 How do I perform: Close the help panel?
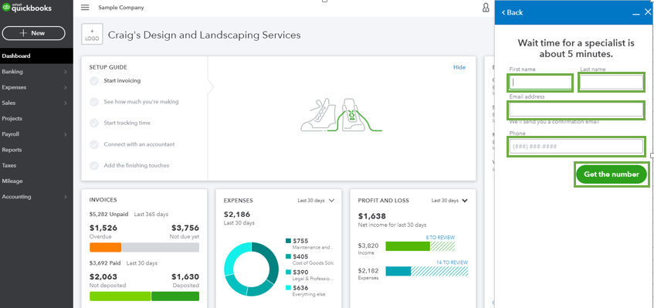point(648,12)
